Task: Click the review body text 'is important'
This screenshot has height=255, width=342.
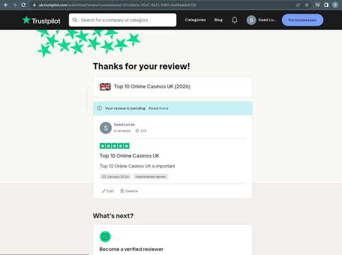Action: tap(163, 166)
